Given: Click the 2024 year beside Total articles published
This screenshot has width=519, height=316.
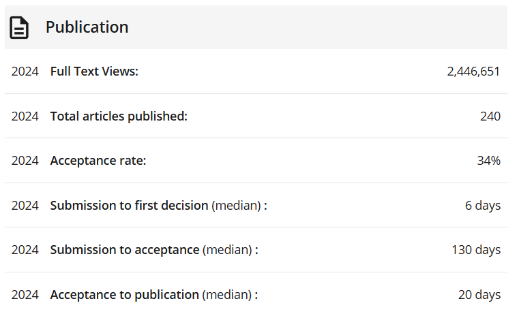Looking at the screenshot, I should [25, 116].
